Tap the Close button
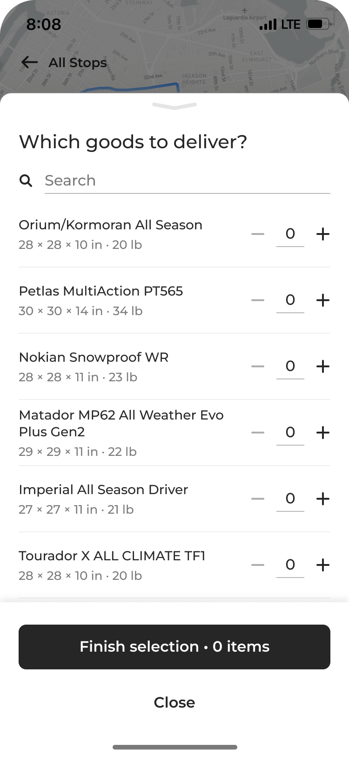Image resolution: width=349 pixels, height=757 pixels. pos(174,702)
